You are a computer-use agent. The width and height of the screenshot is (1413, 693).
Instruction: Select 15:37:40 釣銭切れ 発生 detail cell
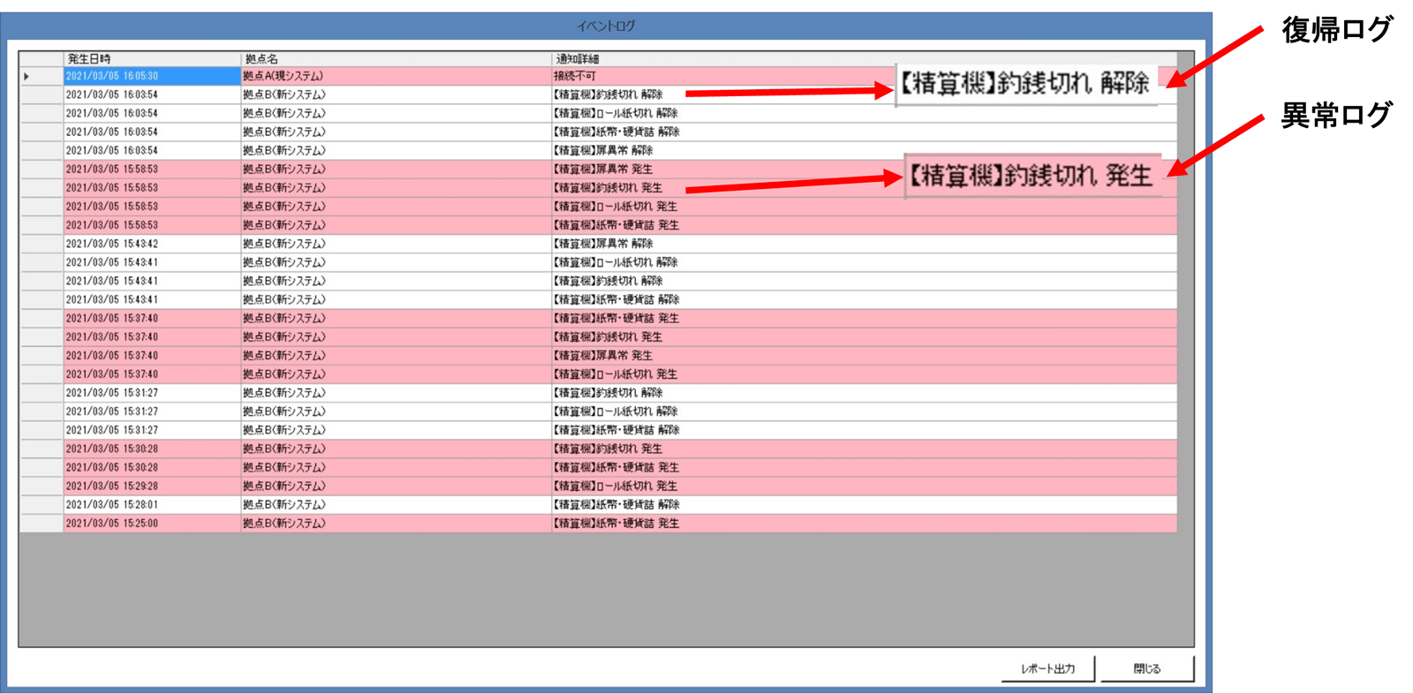(864, 336)
